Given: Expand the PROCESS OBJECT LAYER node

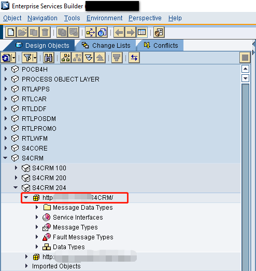Looking at the screenshot, I should coord(6,79).
